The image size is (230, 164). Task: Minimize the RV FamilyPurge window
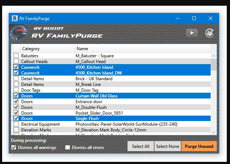coord(178,18)
